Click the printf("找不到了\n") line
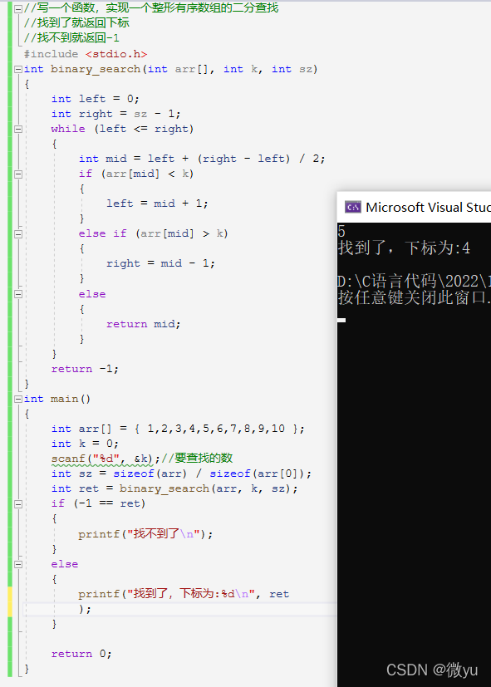The height and width of the screenshot is (687, 491). [x=145, y=534]
